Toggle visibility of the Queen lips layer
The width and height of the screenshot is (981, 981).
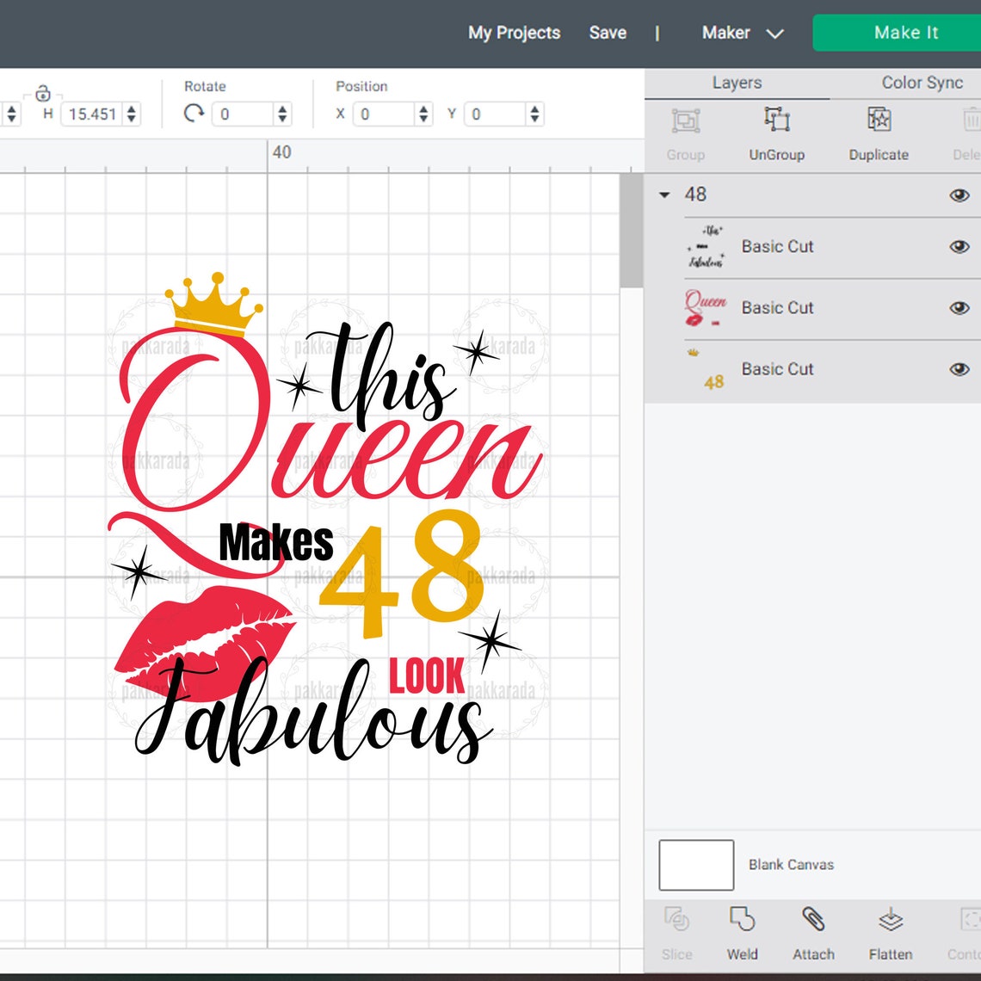click(959, 307)
